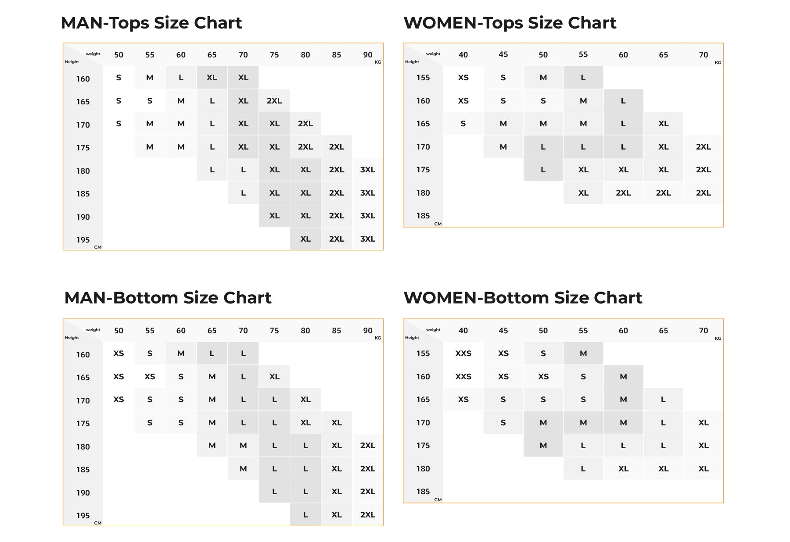
Task: Click the 175 height row label in MAN-Tops
Action: 83,148
